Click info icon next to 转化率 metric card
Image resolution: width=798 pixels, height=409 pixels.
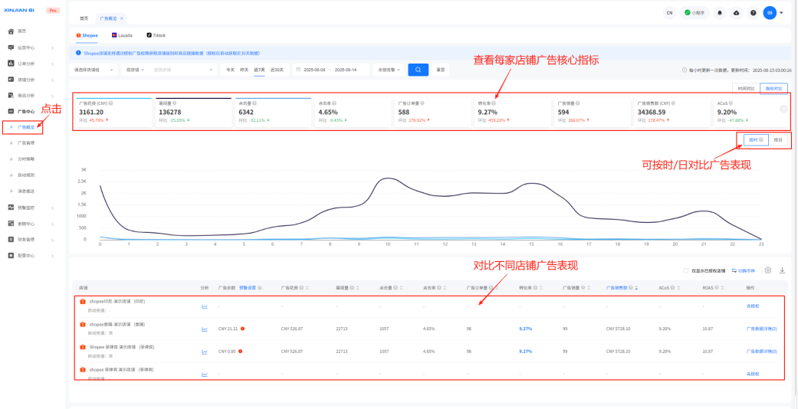(494, 103)
